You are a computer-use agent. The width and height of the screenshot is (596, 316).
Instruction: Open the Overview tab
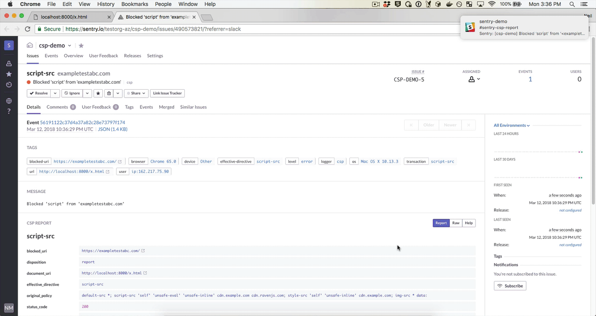pyautogui.click(x=74, y=56)
